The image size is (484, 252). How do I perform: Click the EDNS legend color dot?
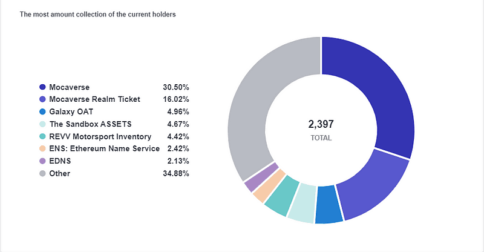coord(42,161)
